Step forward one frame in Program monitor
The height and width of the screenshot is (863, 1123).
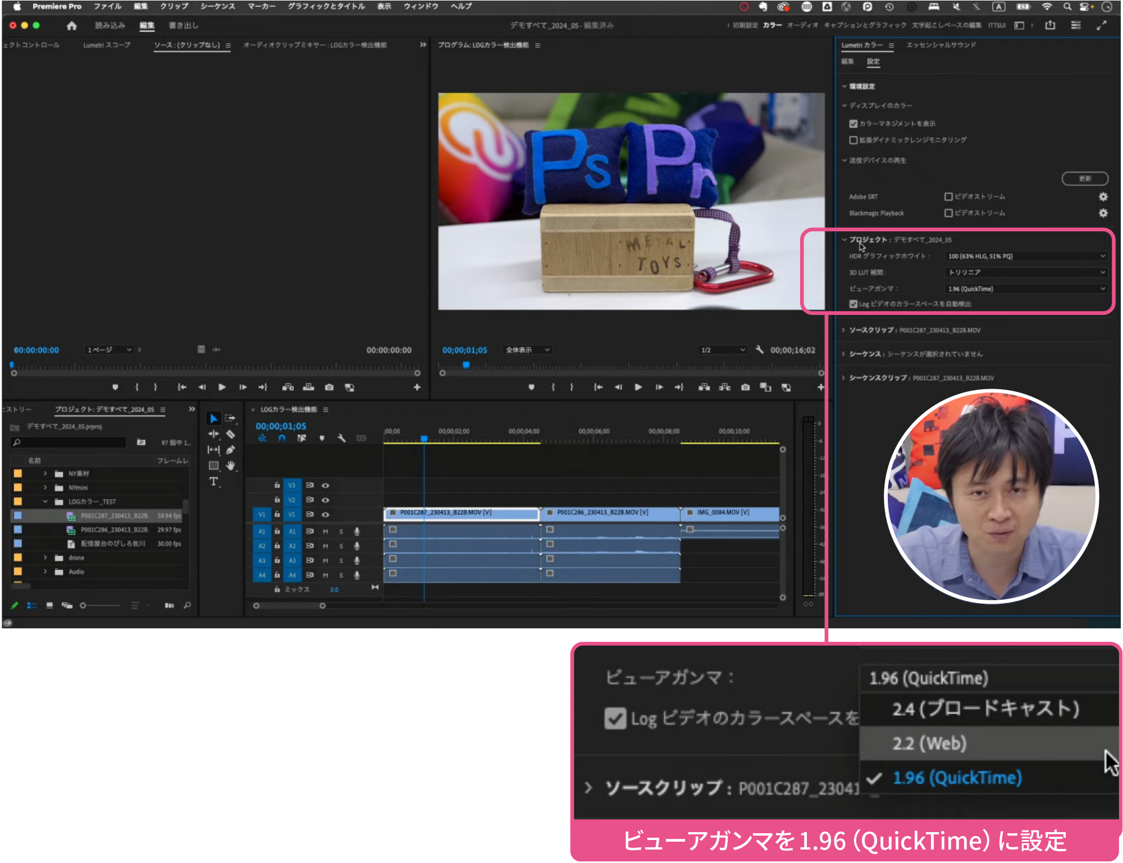[x=659, y=387]
